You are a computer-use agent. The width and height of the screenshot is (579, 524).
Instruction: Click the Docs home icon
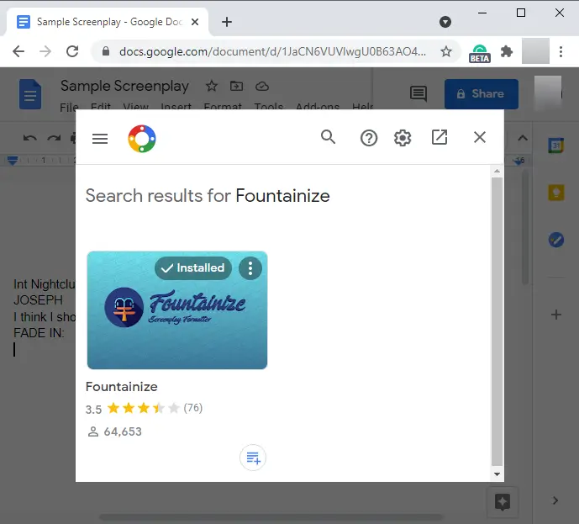point(30,94)
